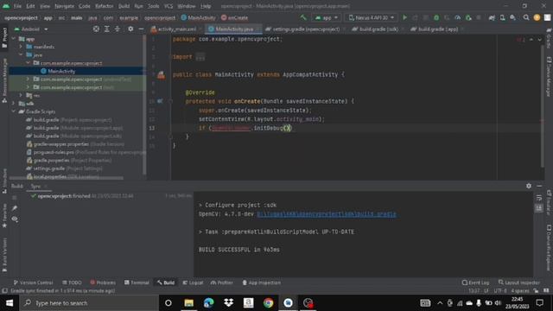Open the Problems tool window
Screen dimensions: 553x311
pos(103,282)
